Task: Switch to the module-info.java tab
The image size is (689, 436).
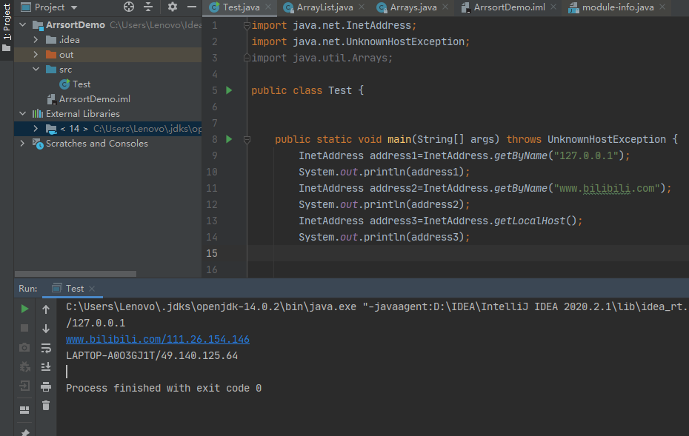Action: point(617,7)
